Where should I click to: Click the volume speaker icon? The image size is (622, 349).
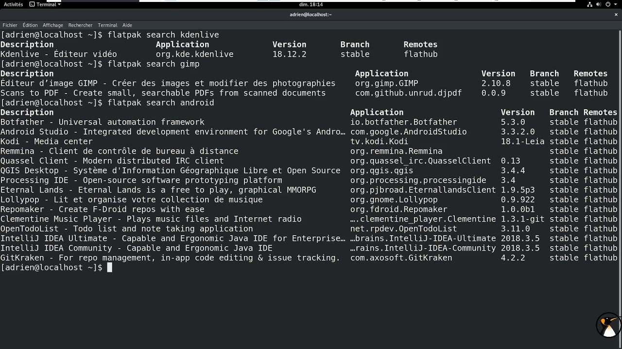599,4
